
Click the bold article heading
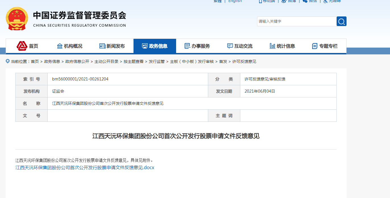click(x=176, y=136)
